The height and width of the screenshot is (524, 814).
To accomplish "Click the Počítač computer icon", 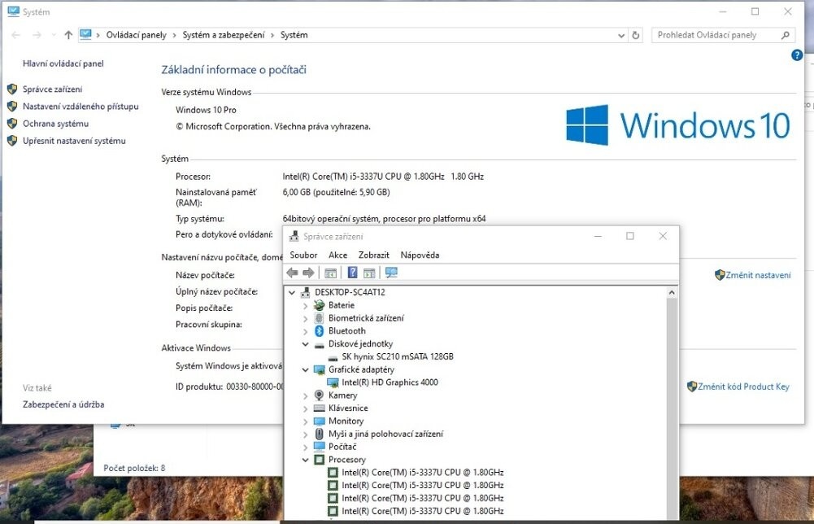I will tap(320, 447).
